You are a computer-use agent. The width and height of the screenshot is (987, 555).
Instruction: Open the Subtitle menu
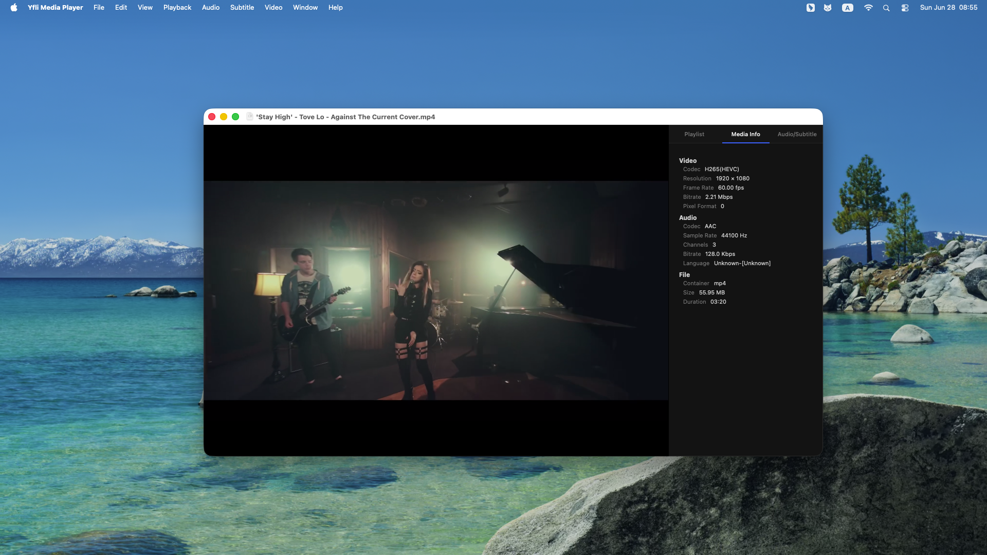(242, 7)
